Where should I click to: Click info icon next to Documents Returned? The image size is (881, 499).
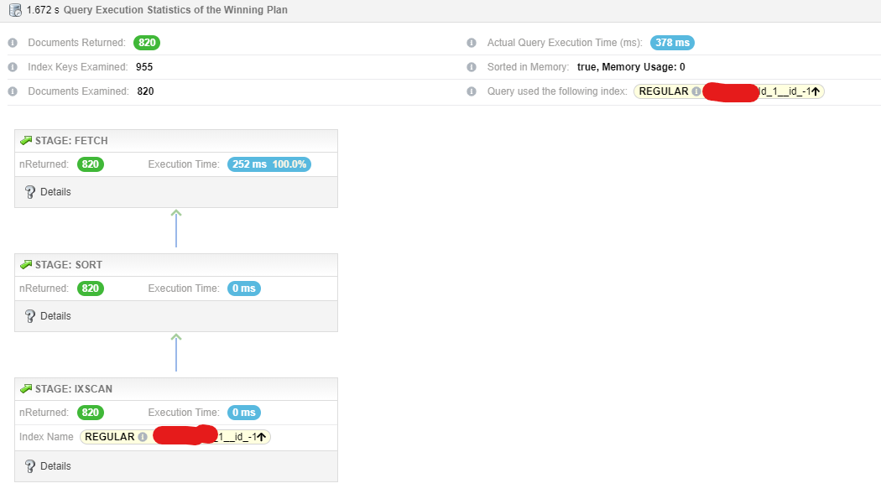(x=13, y=43)
